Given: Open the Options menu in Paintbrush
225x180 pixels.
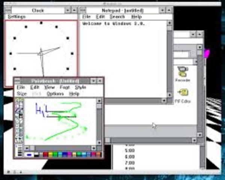Looking at the screenshot, I should coord(55,94).
